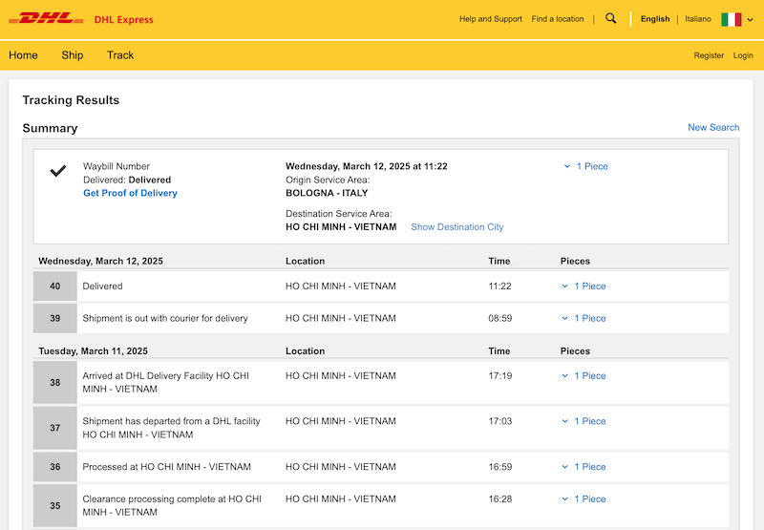The image size is (764, 530).
Task: Expand 1 Piece for Delivered row
Action: pos(584,286)
